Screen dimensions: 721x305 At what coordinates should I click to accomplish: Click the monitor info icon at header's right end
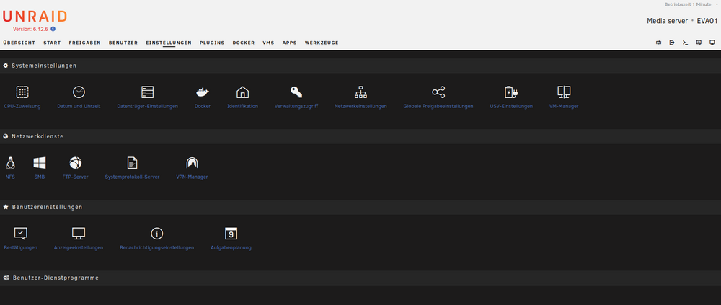coord(712,43)
